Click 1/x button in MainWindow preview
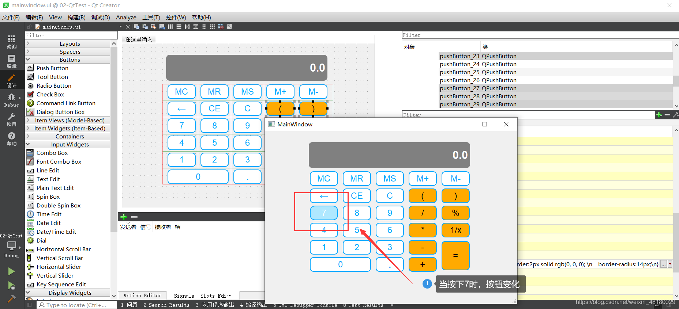 (455, 230)
